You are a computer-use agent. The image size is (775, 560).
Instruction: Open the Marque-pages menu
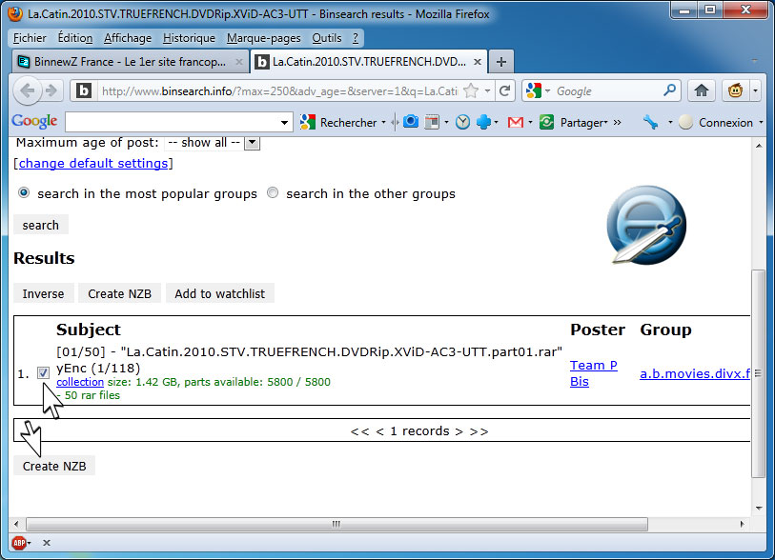click(263, 38)
